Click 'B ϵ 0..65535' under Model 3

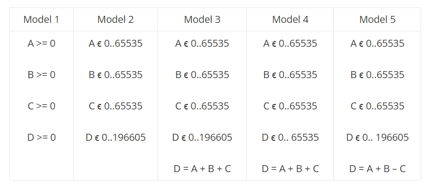202,75
